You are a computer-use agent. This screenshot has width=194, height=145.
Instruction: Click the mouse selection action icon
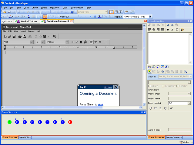150,108
